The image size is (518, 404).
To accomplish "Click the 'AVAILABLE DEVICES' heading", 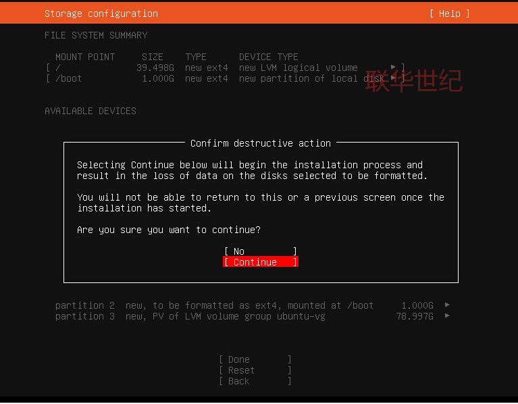I will pos(90,111).
